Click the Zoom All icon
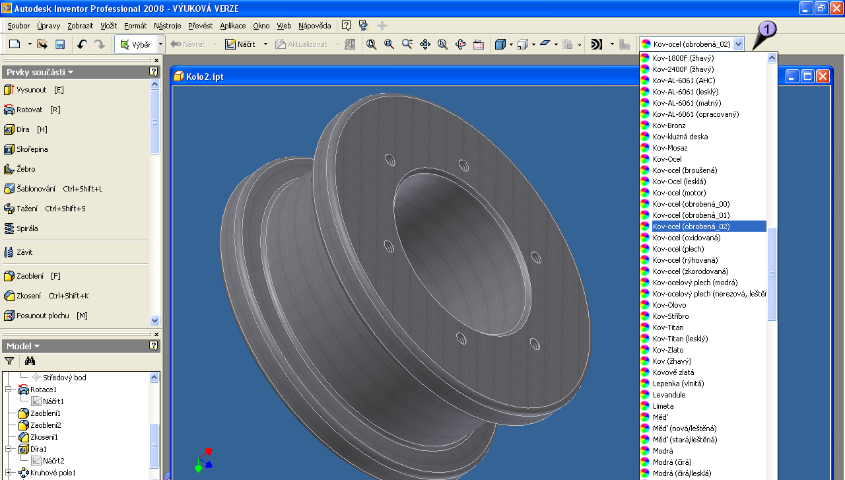 [x=372, y=44]
